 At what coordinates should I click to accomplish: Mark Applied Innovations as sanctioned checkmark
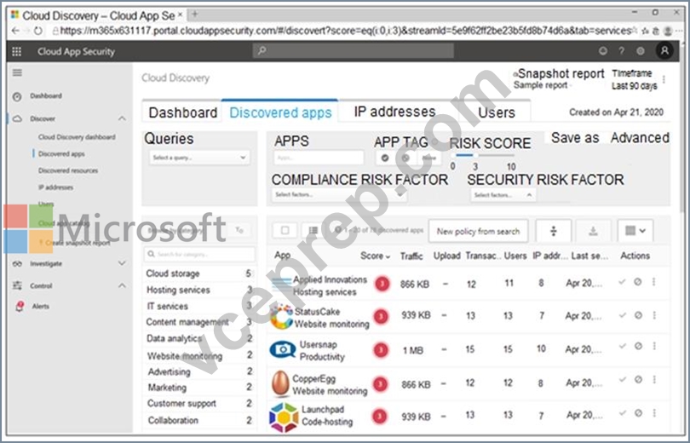[622, 281]
